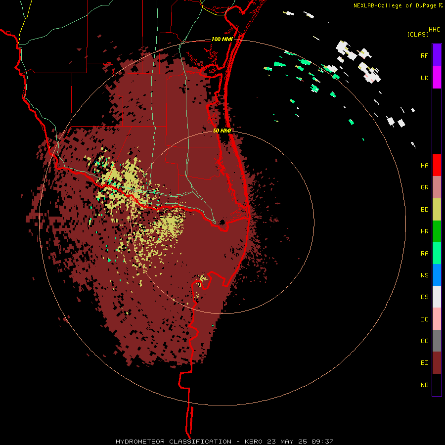Screen dimensions: 445x445
Task: Click the HYDROMETEOR CLASSIFICATION title text
Action: pos(174,442)
